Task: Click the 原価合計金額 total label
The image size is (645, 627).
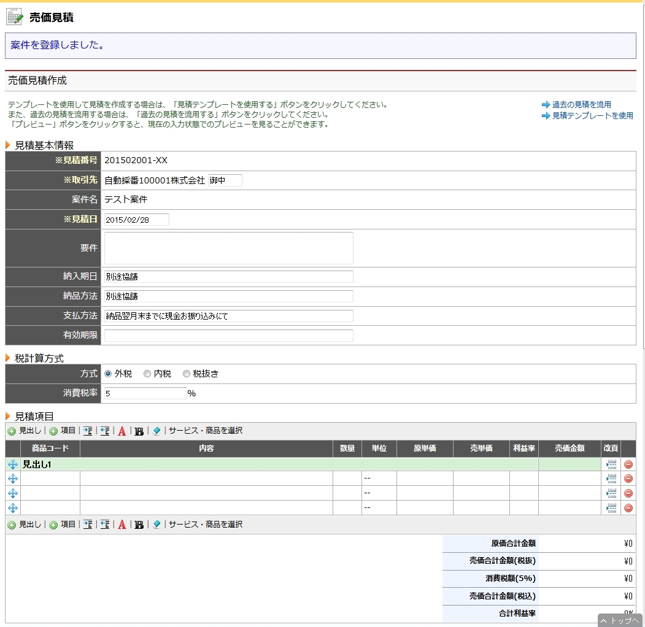Action: pos(514,544)
